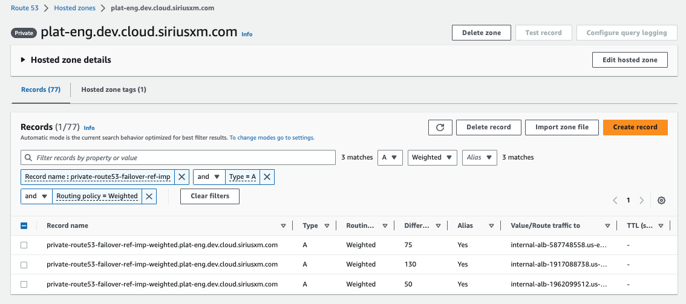Screen dimensions: 686x304
Task: Click the Delete zone button
Action: 482,33
